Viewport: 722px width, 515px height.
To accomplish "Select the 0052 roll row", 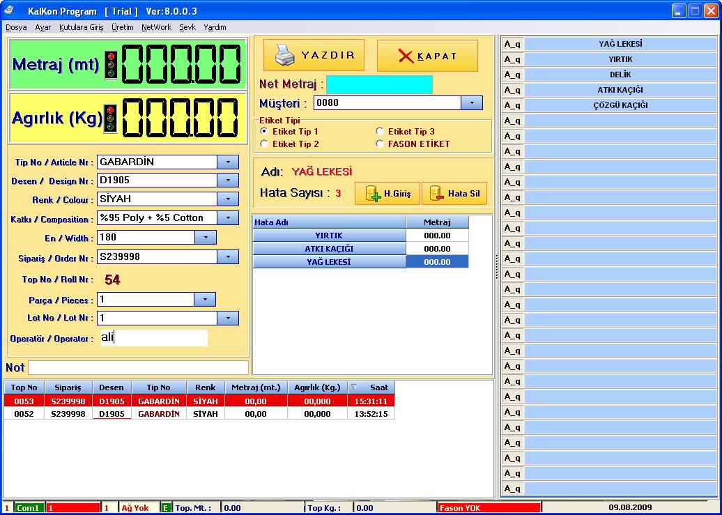I will (199, 414).
